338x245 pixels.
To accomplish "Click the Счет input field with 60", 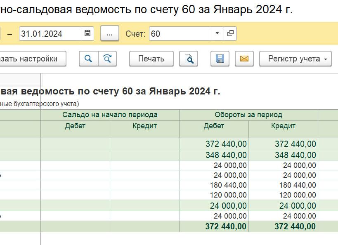I will pyautogui.click(x=180, y=33).
